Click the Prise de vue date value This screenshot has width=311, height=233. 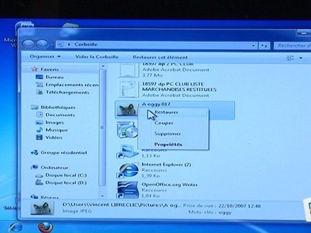click(x=240, y=206)
